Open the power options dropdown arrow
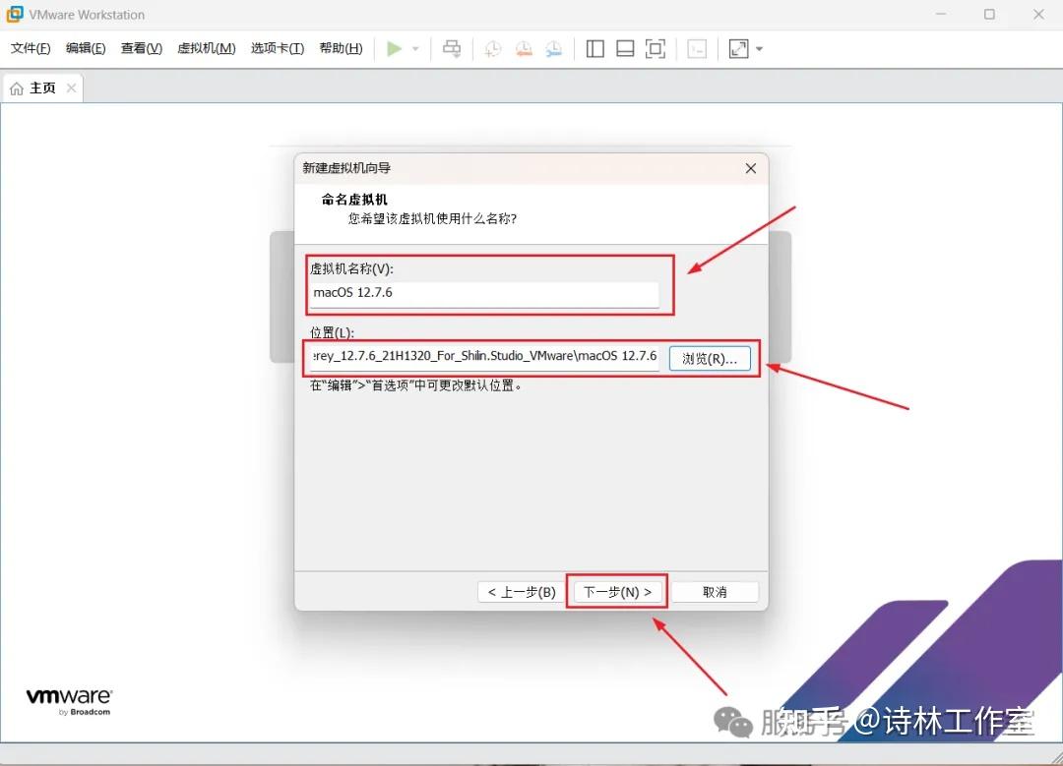This screenshot has width=1063, height=766. (415, 49)
